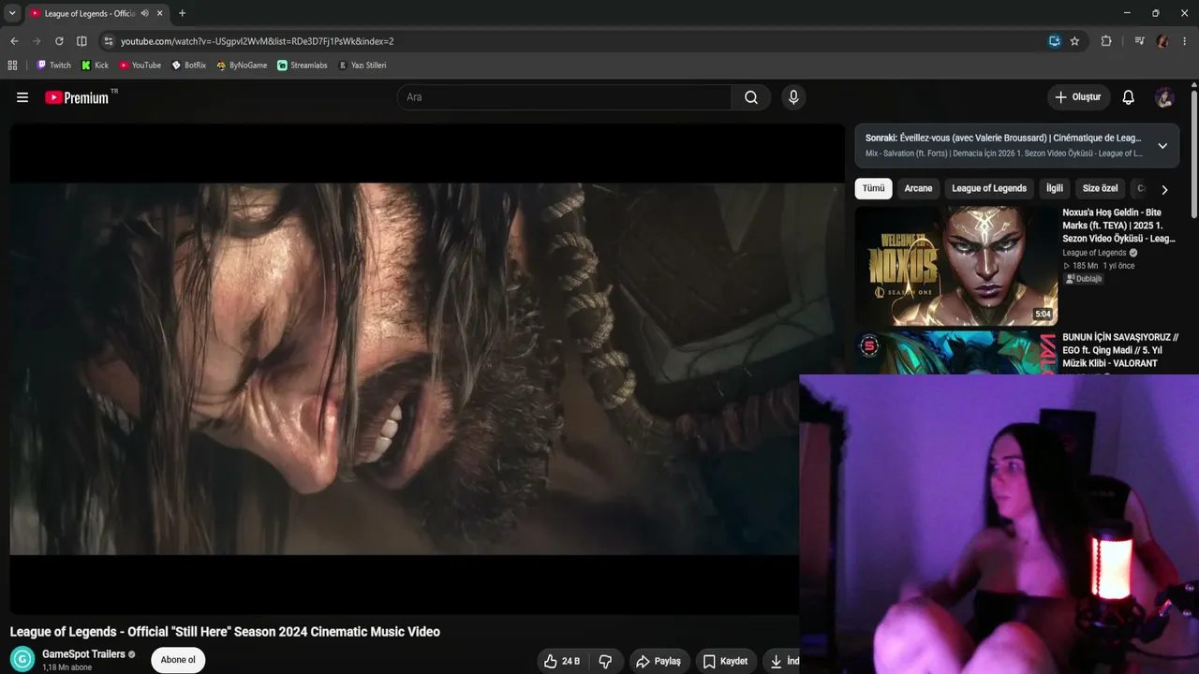The image size is (1199, 674).
Task: Save the video with Kaydet
Action: point(726,661)
